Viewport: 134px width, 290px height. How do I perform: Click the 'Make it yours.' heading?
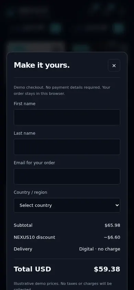(42, 65)
